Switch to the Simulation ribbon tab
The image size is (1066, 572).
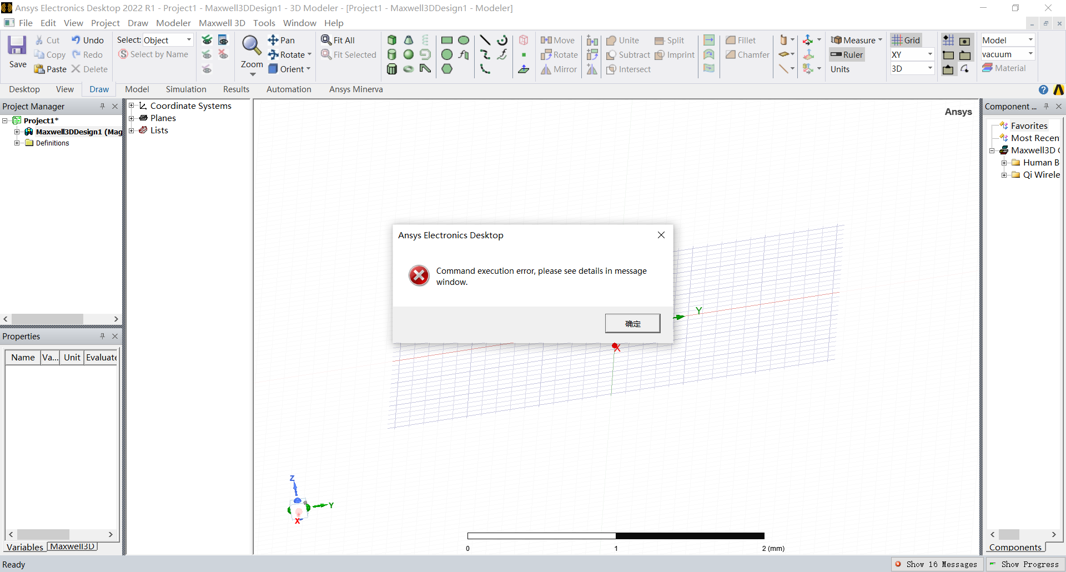(186, 89)
